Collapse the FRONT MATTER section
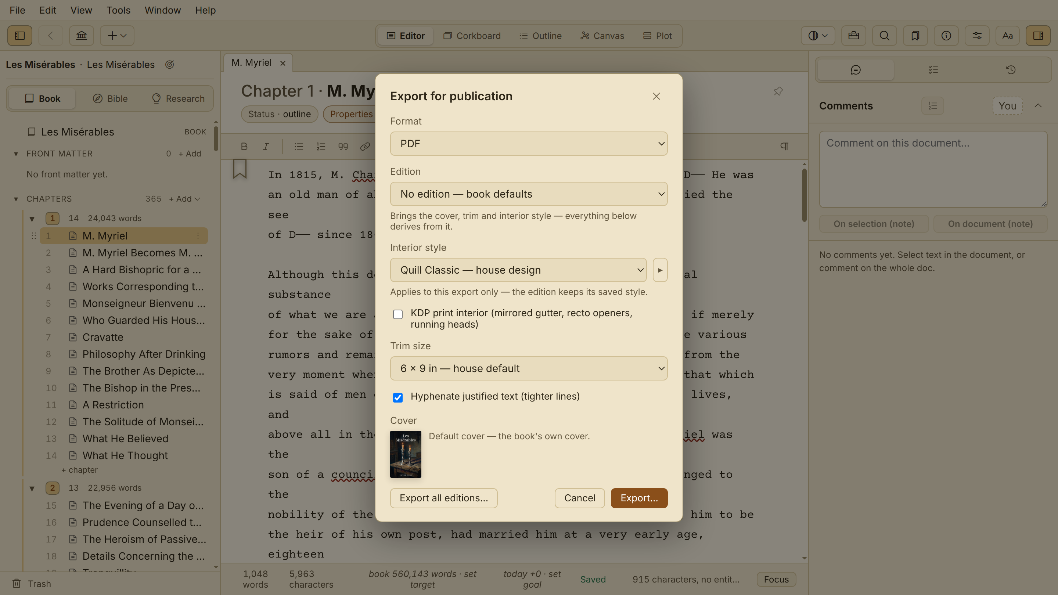The width and height of the screenshot is (1058, 595). [x=16, y=154]
